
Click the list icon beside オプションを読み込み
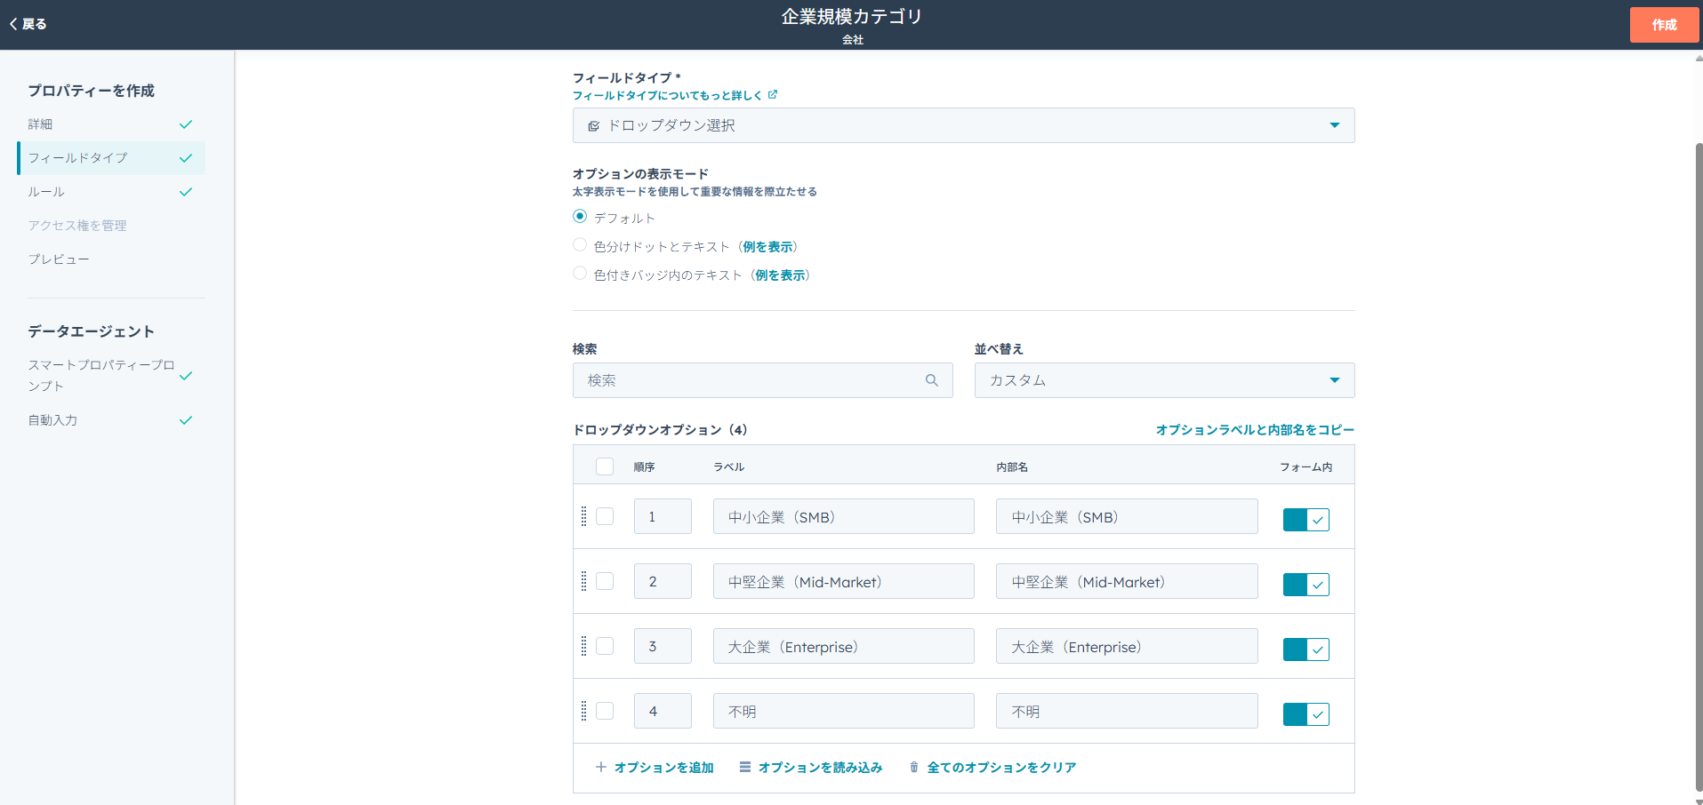click(x=744, y=767)
